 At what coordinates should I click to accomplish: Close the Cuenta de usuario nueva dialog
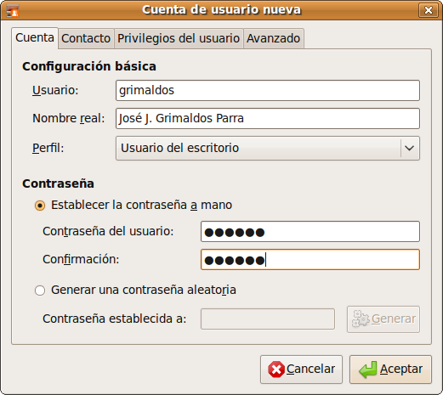point(429,10)
